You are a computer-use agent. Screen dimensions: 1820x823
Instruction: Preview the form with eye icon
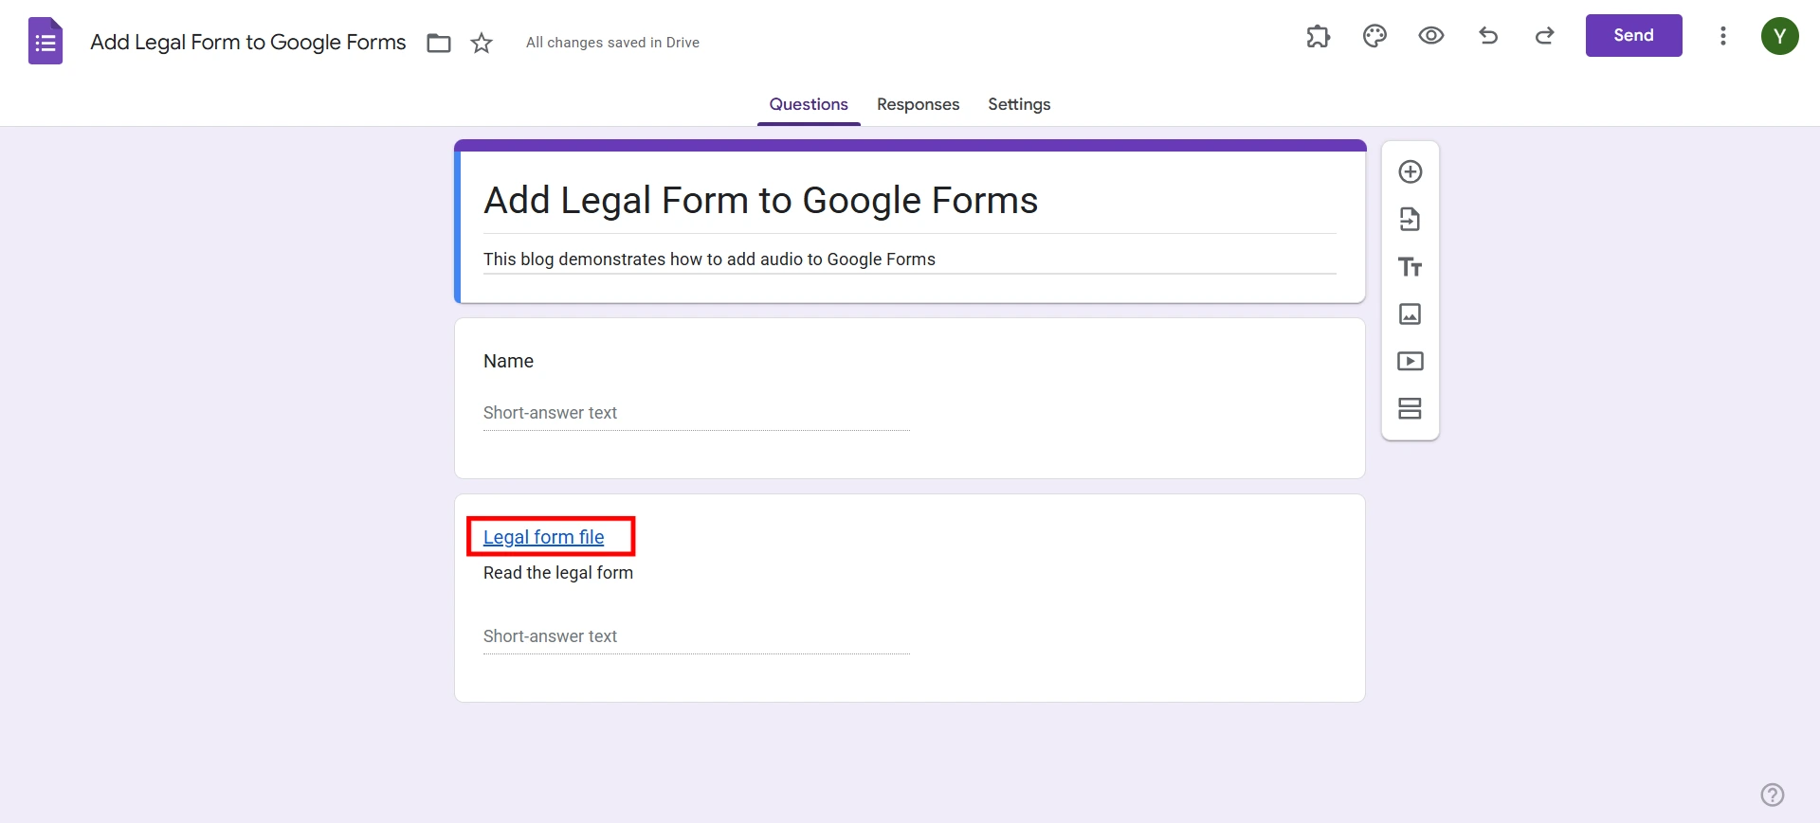pyautogui.click(x=1431, y=36)
